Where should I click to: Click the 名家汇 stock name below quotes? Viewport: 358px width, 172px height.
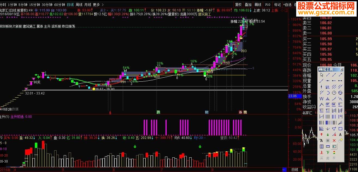point(308,112)
